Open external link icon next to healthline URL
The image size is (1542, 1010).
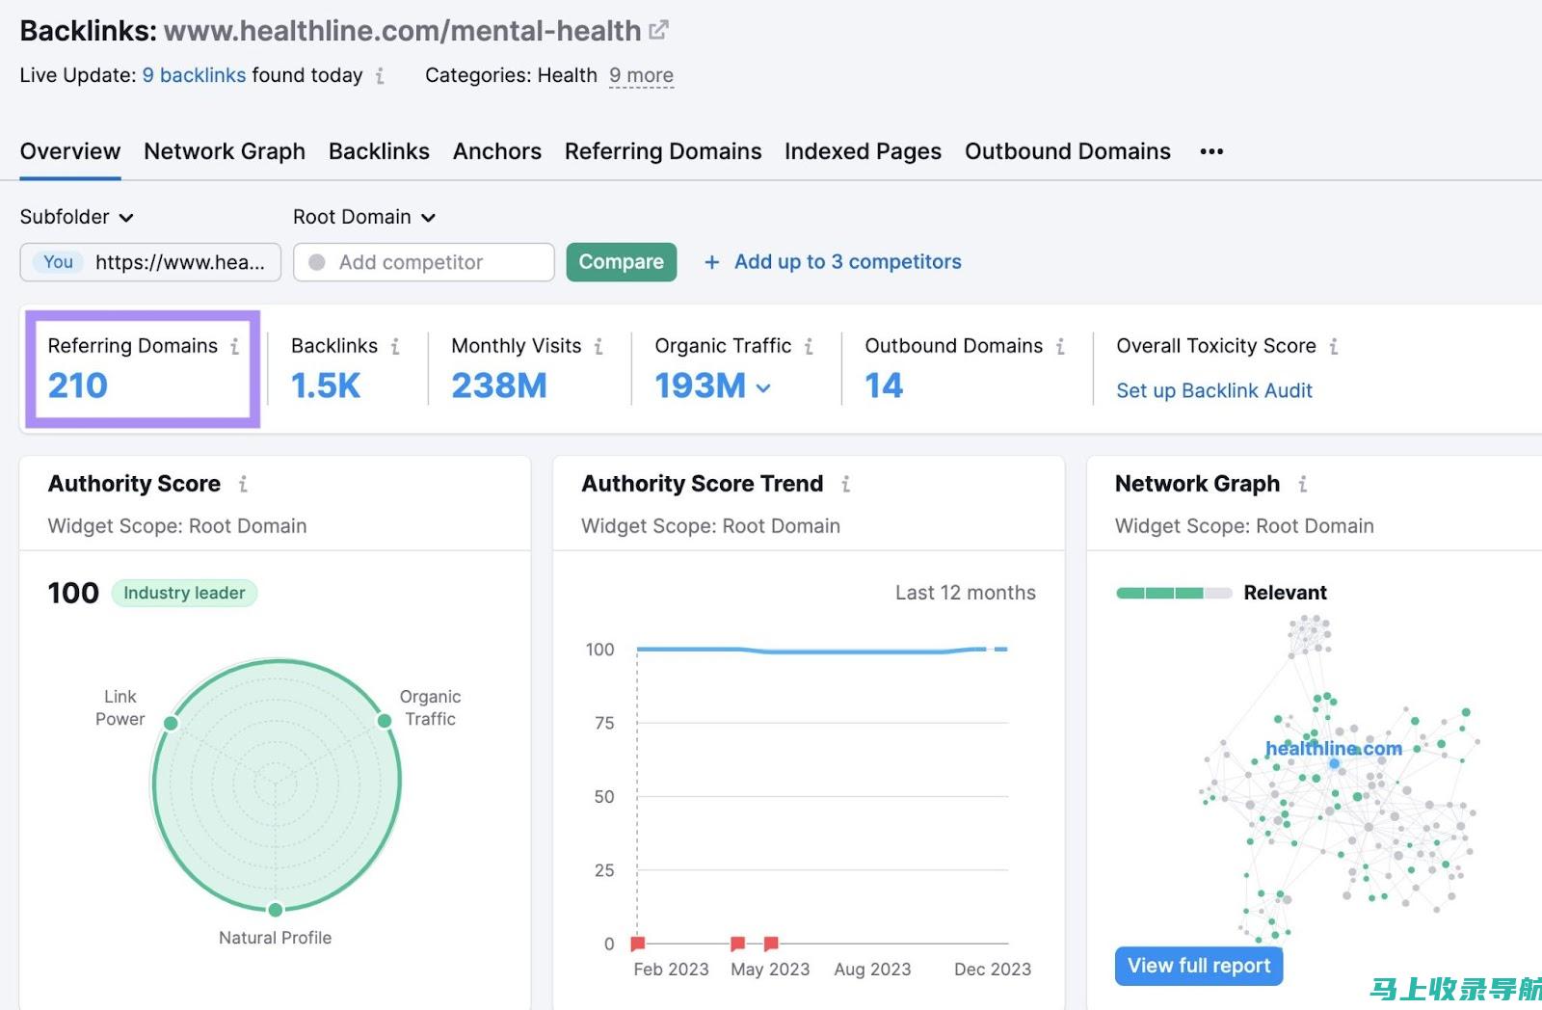coord(658,31)
